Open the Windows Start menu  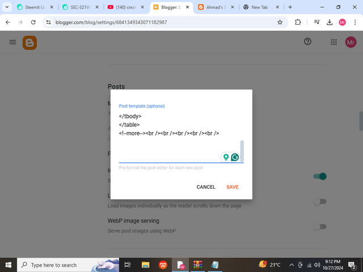click(9, 265)
